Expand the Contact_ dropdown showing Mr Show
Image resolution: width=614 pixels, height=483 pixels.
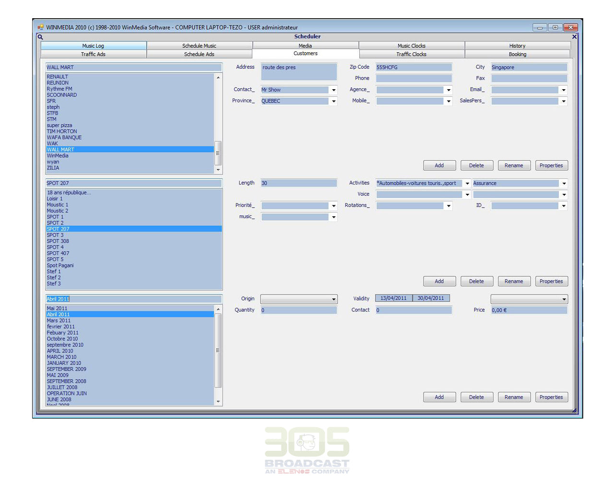pyautogui.click(x=333, y=90)
